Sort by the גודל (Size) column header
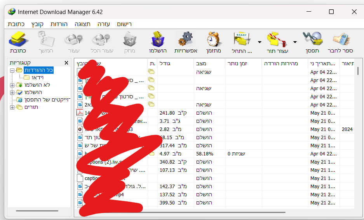The height and width of the screenshot is (220, 364). pos(176,63)
